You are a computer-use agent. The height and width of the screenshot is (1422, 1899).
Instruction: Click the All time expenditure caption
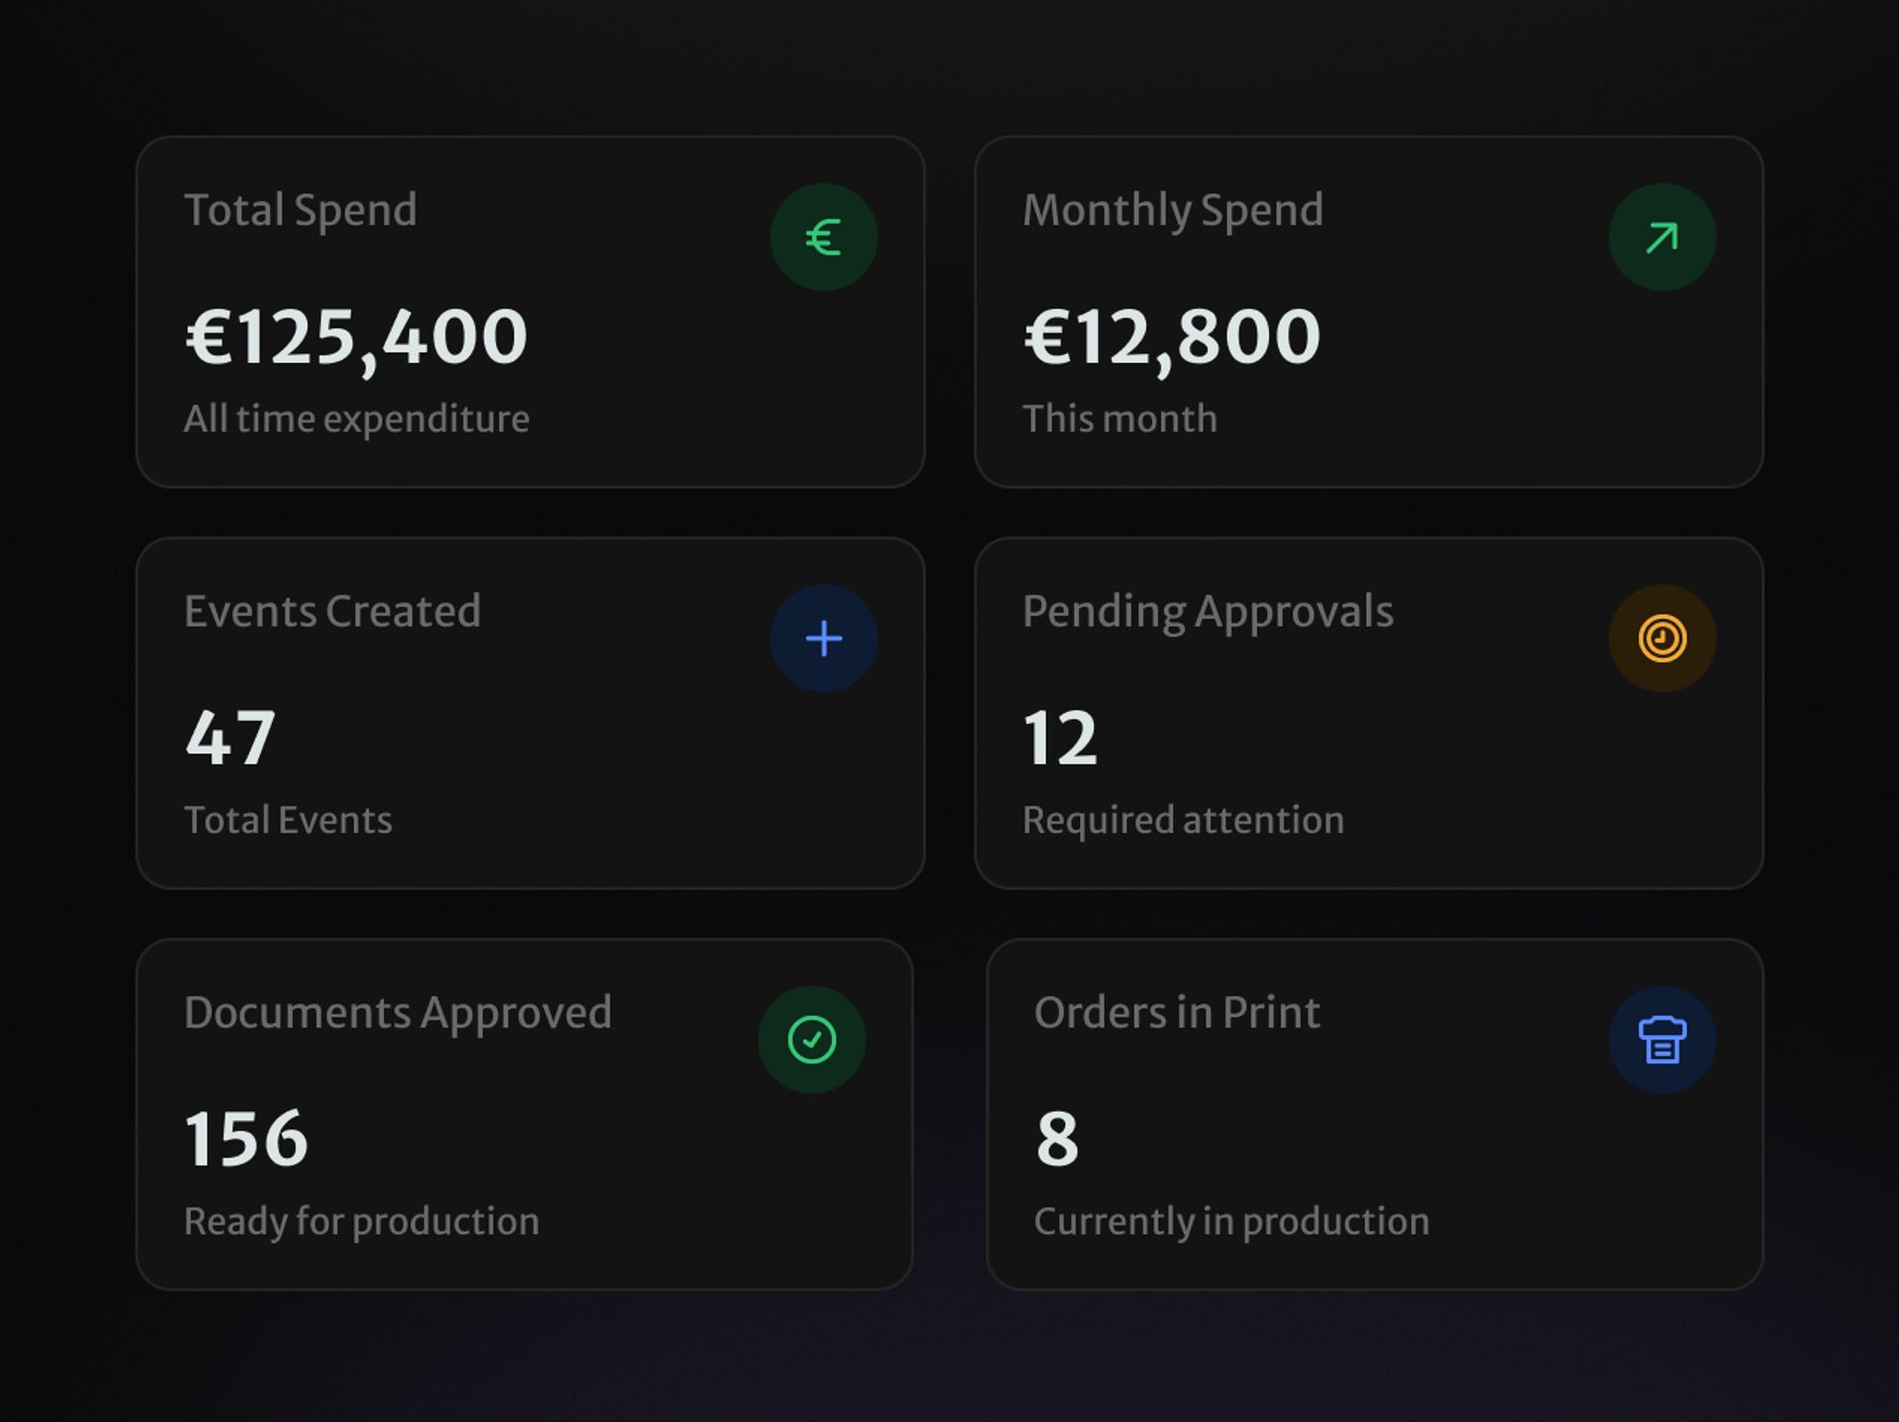point(356,419)
